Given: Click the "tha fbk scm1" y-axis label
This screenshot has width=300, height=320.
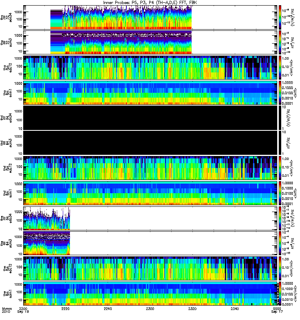Looking at the screenshot, I should coord(8,93).
